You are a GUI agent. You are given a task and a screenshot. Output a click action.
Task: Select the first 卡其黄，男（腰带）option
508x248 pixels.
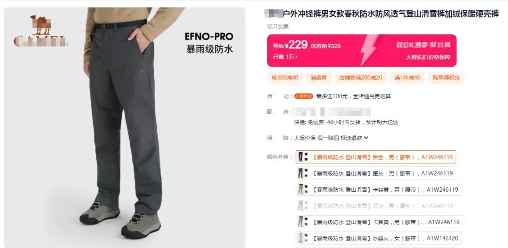pos(379,189)
